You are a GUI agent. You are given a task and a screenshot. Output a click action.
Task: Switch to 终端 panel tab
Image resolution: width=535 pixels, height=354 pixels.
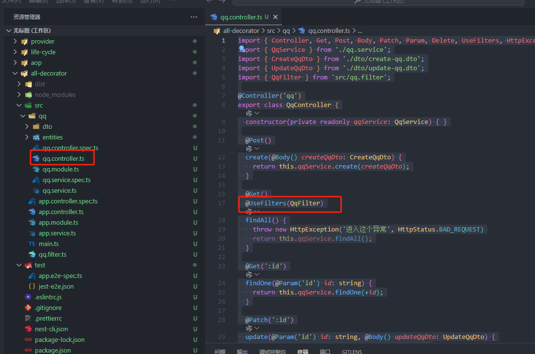tap(303, 351)
